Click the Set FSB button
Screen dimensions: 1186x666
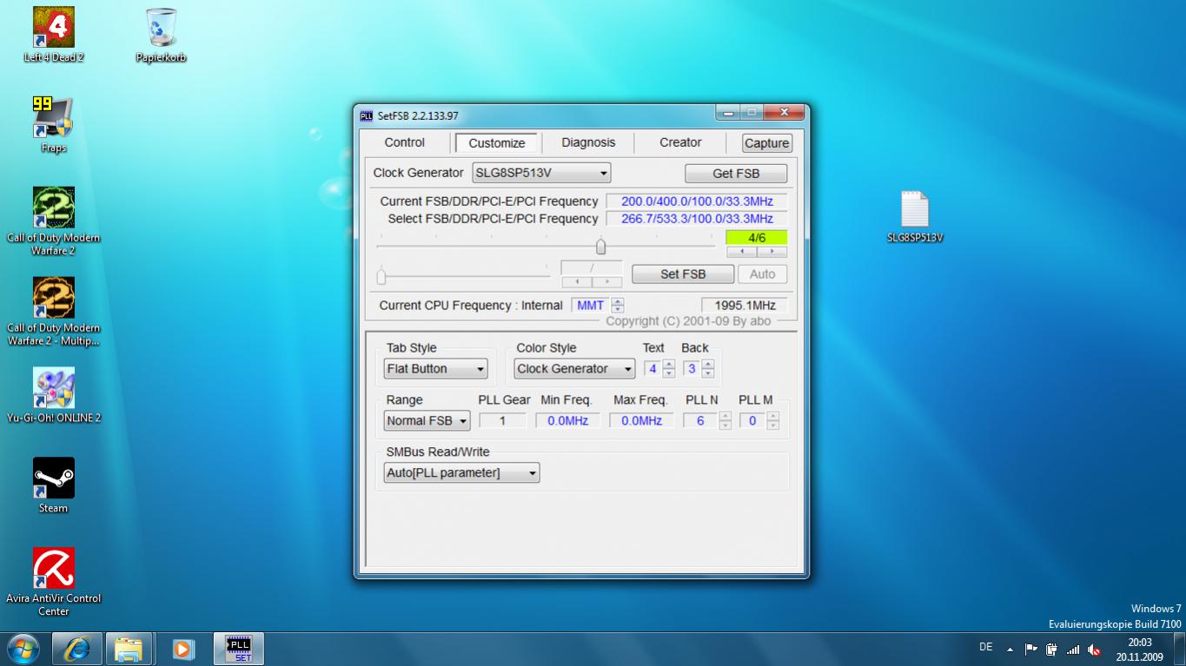[683, 274]
